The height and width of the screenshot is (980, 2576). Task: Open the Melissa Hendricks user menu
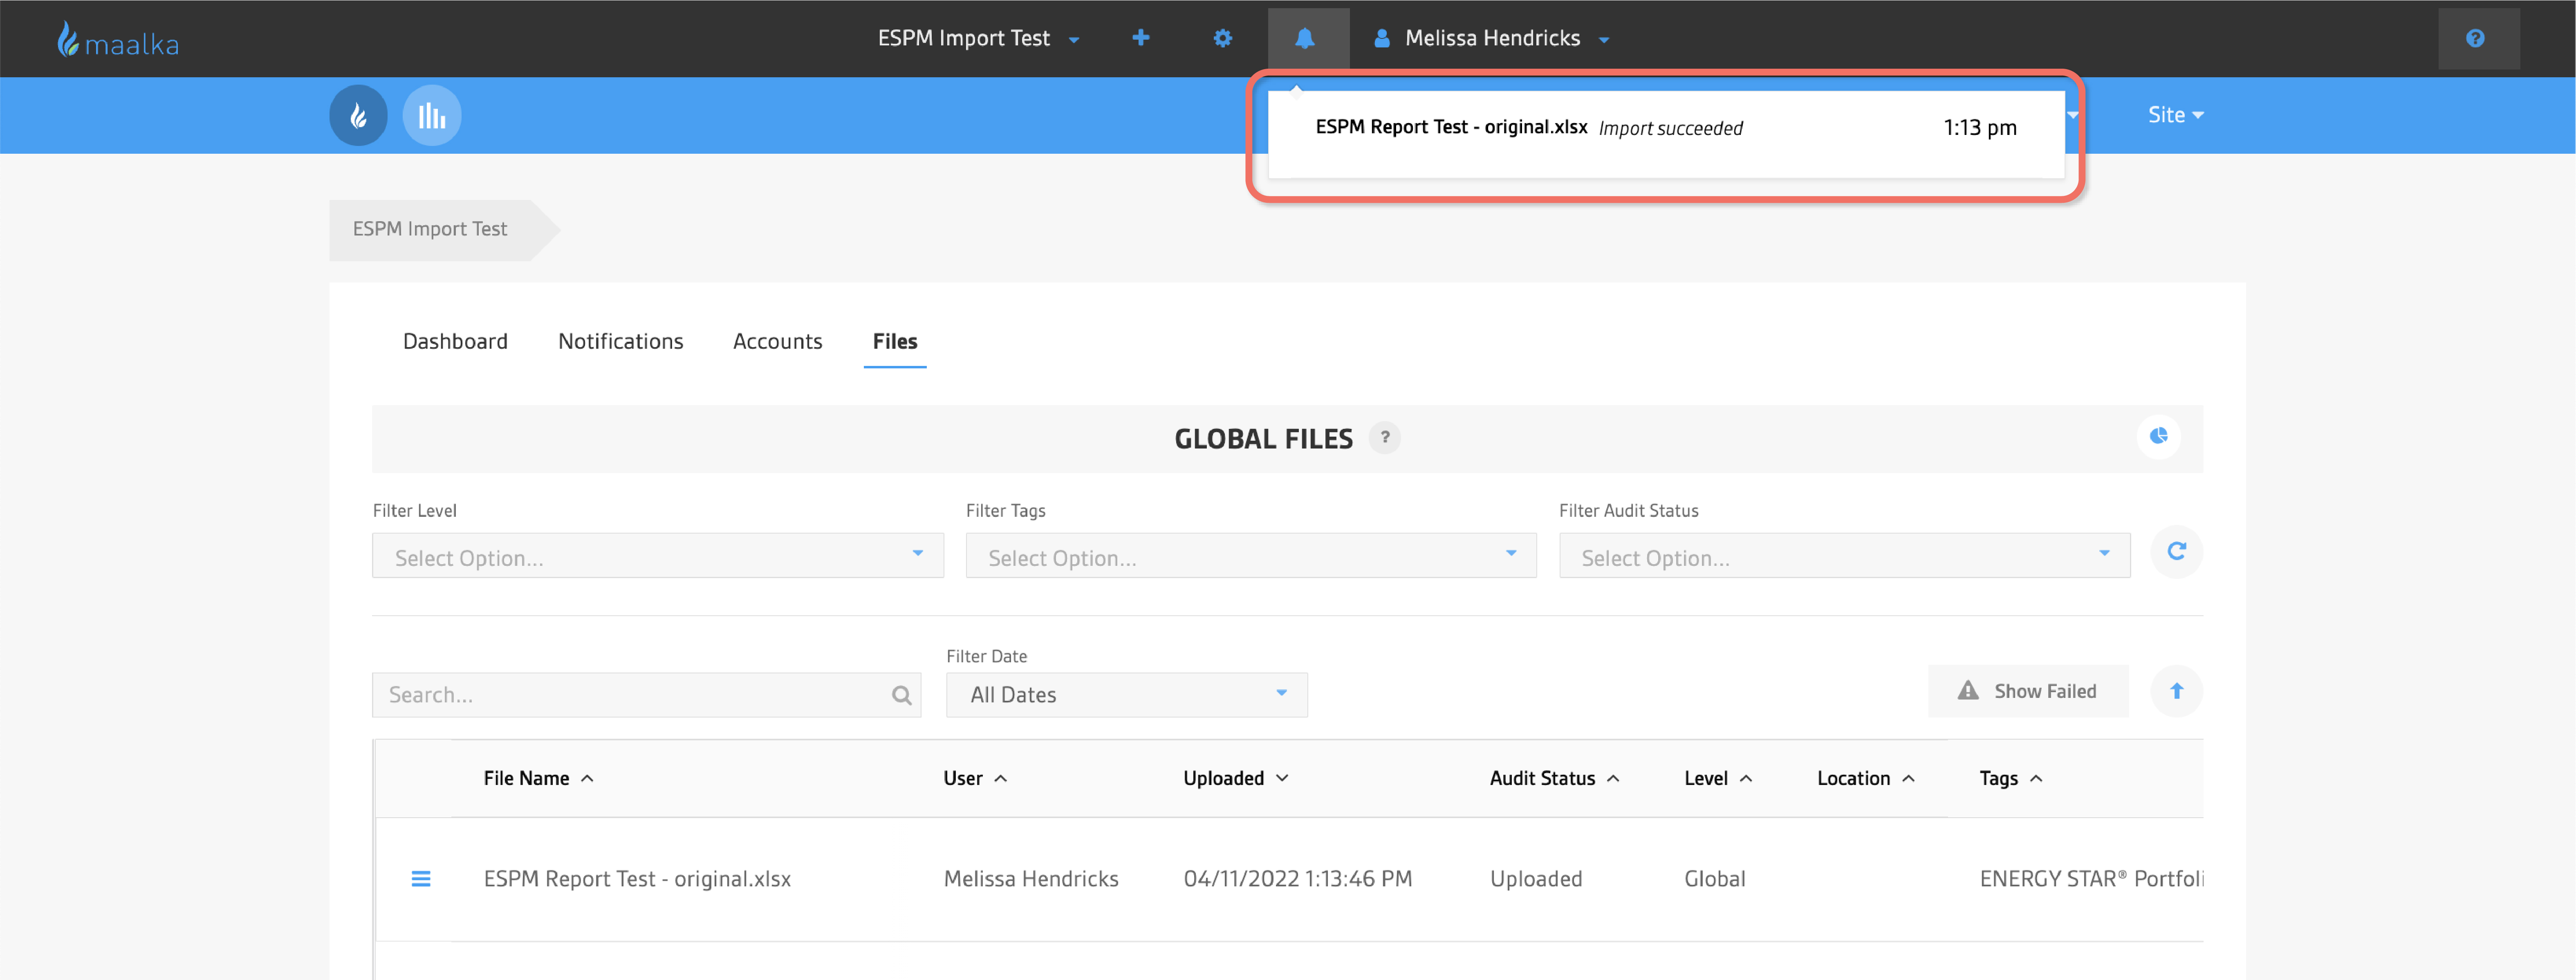point(1491,38)
